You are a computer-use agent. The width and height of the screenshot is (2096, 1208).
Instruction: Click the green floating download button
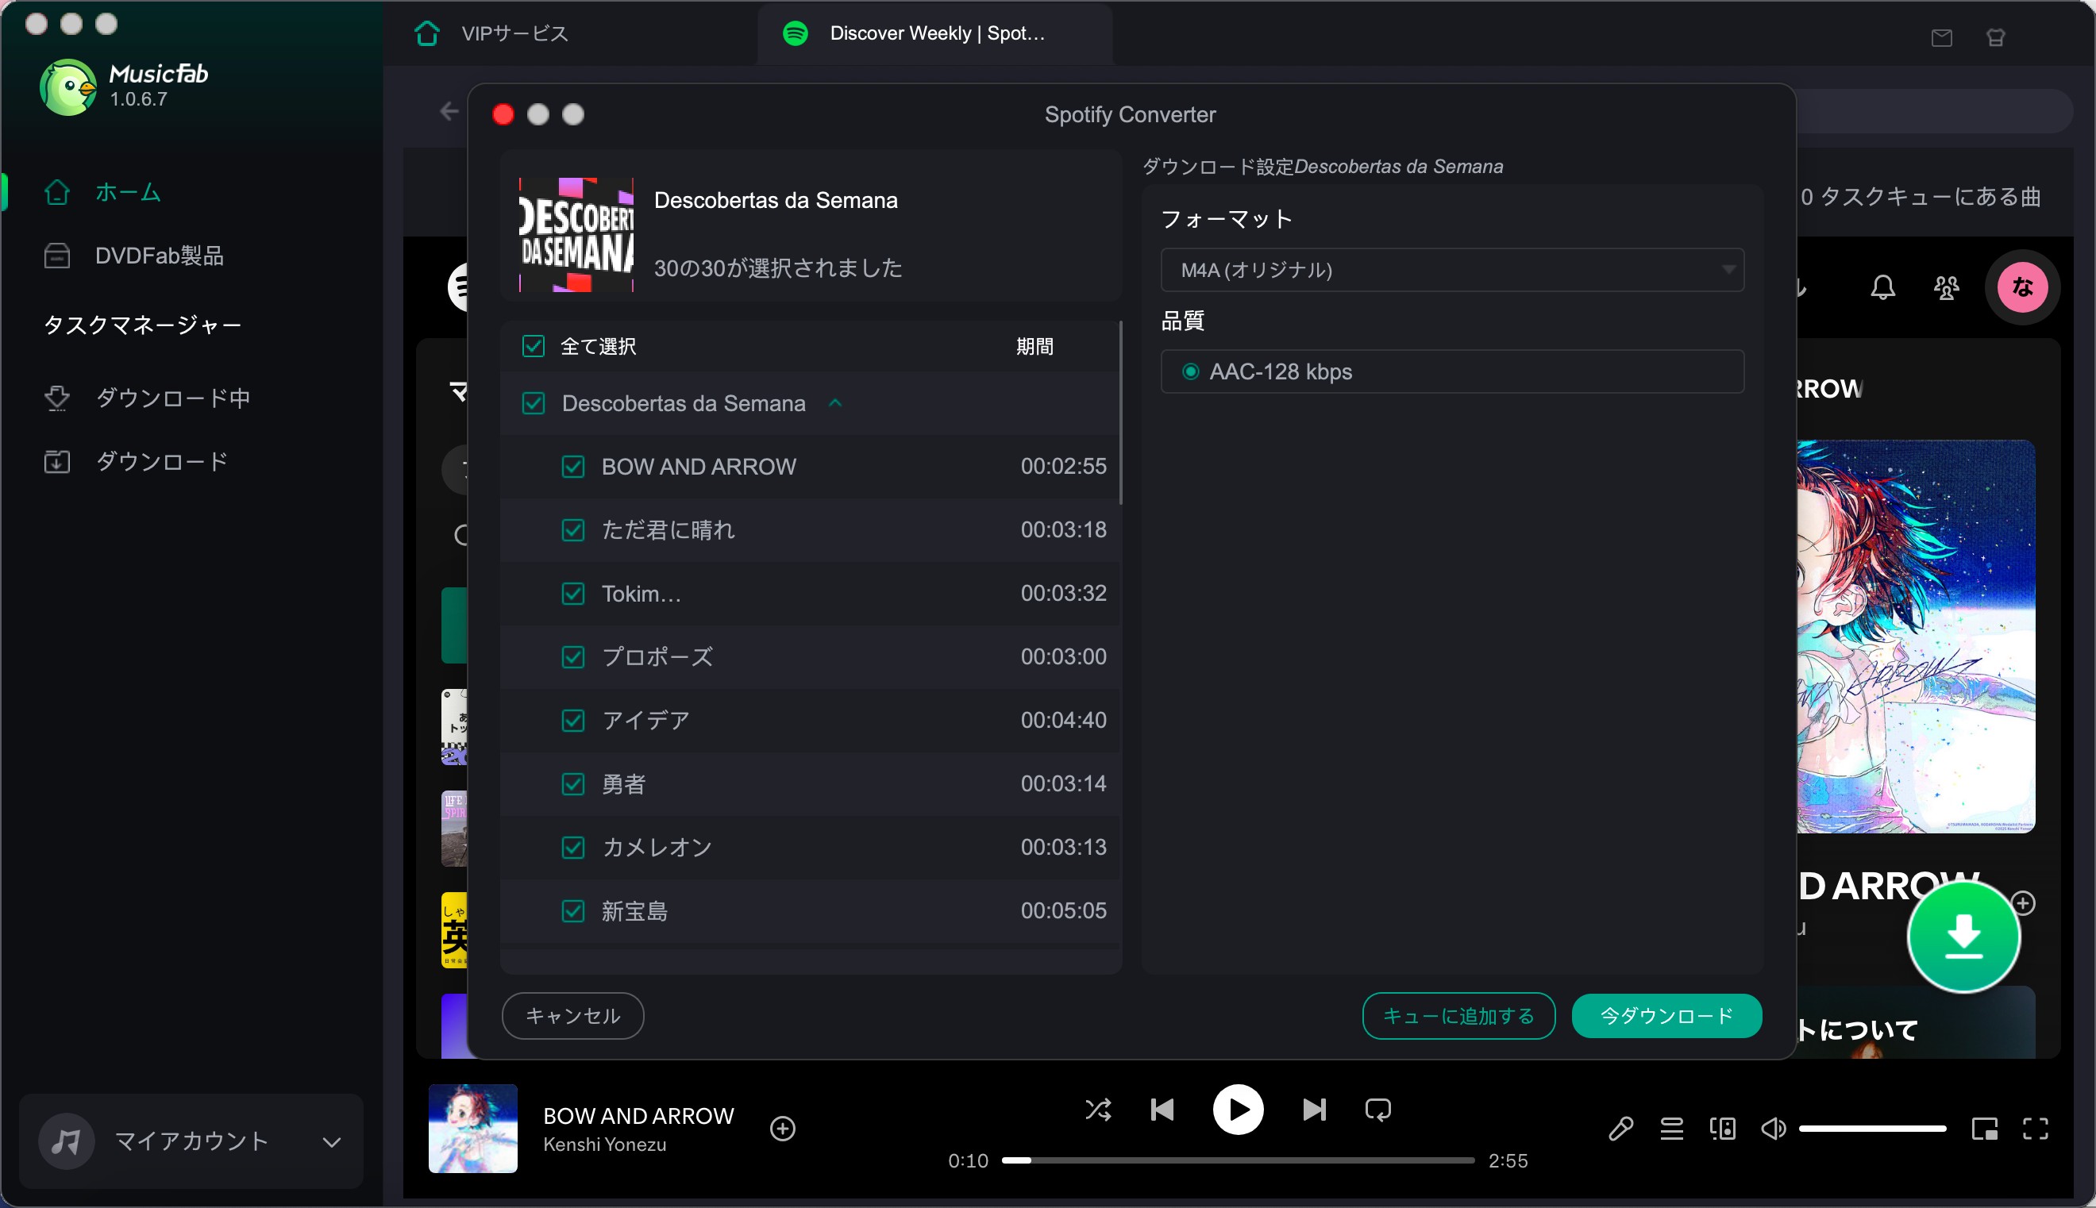1963,936
